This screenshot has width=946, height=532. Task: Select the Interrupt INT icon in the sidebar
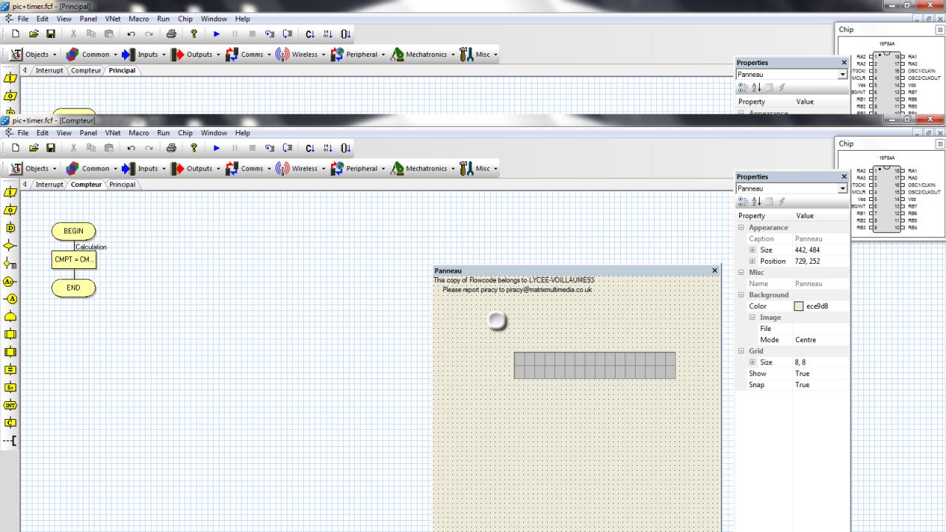pyautogui.click(x=10, y=405)
